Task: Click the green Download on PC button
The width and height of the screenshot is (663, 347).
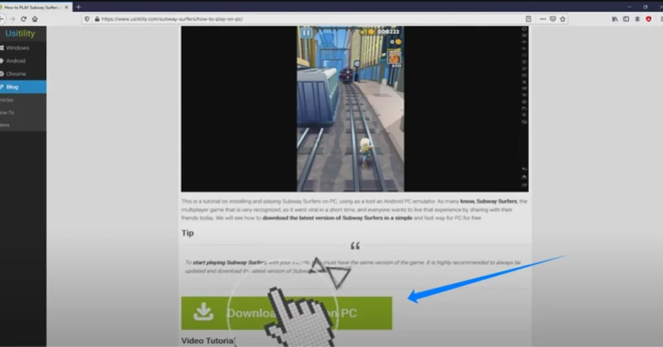Action: coord(287,313)
